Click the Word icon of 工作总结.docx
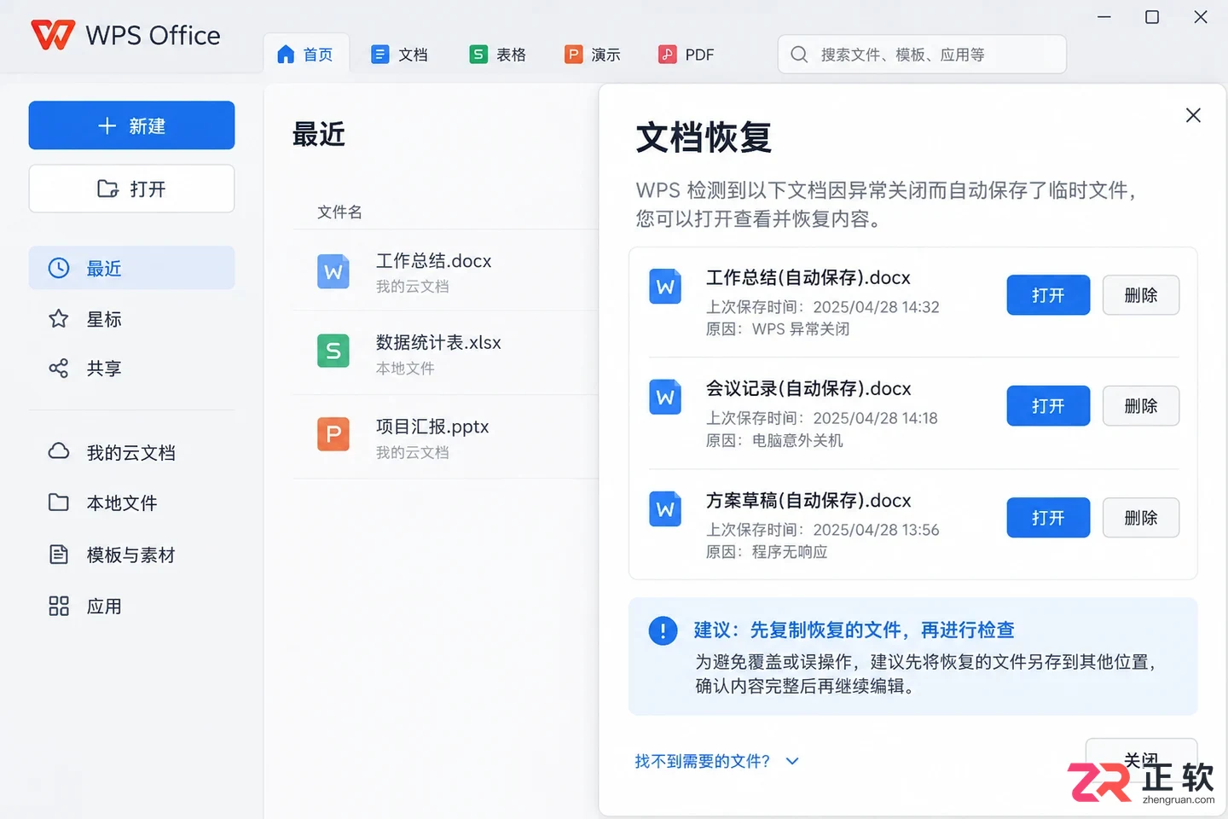The height and width of the screenshot is (819, 1228). (x=333, y=271)
